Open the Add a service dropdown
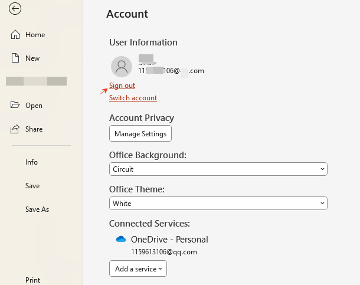Viewport: 360px width, 285px height. 138,268
